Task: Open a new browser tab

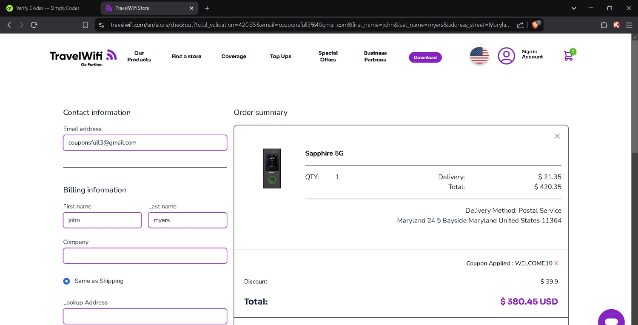Action: click(207, 8)
